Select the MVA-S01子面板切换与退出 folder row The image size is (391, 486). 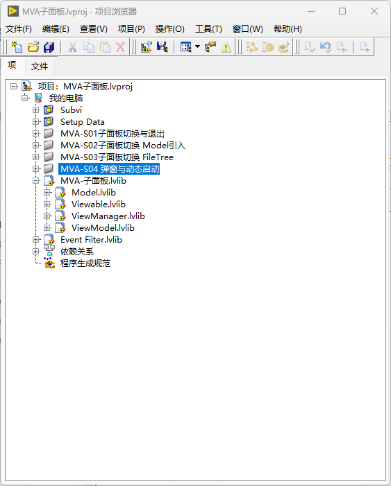click(x=112, y=134)
